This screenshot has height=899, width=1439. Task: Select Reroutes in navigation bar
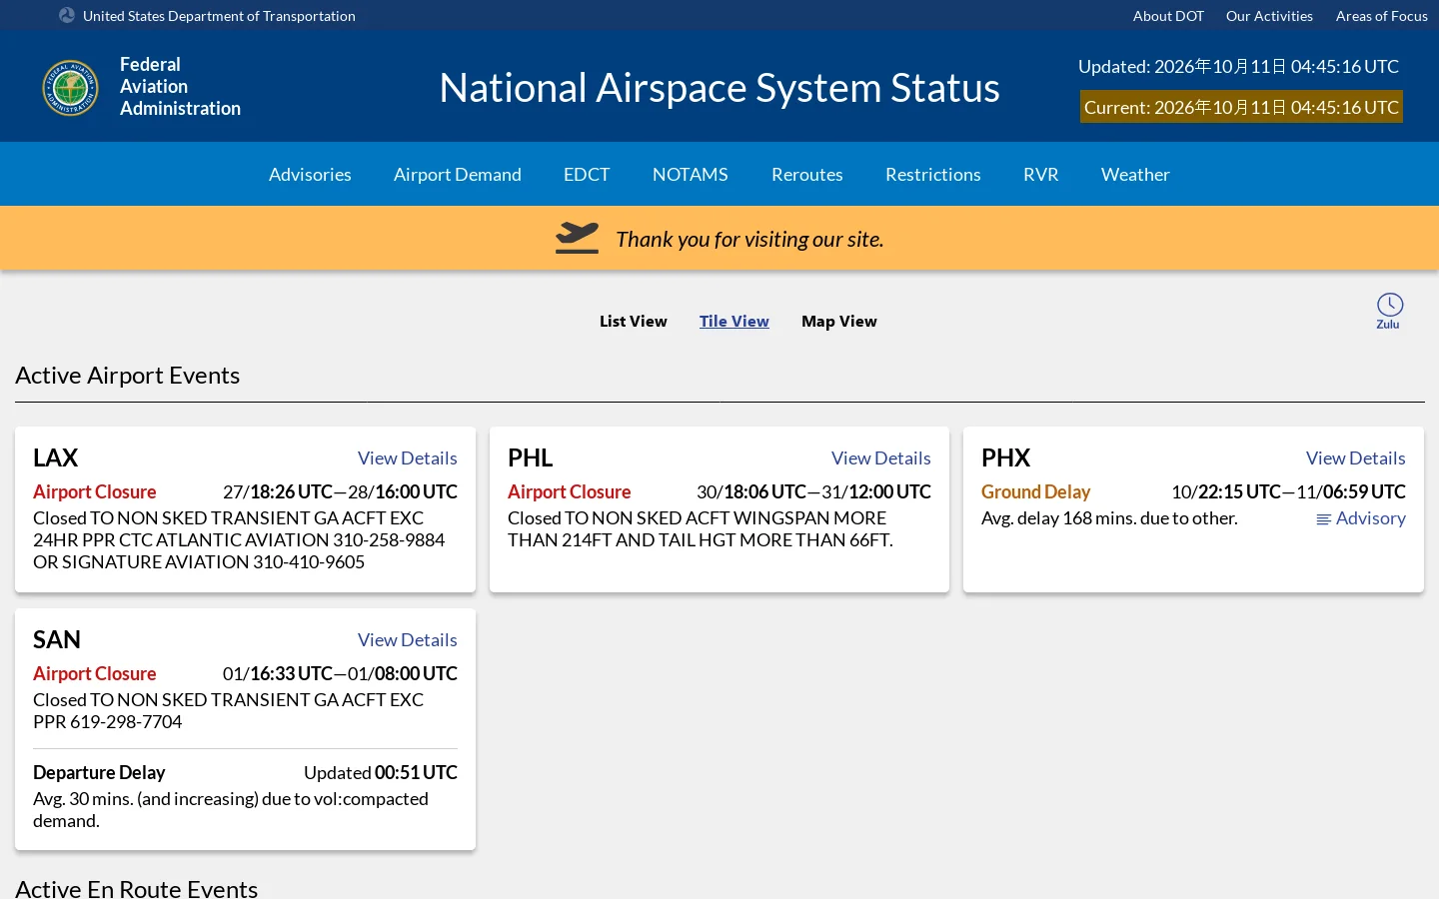click(x=807, y=174)
